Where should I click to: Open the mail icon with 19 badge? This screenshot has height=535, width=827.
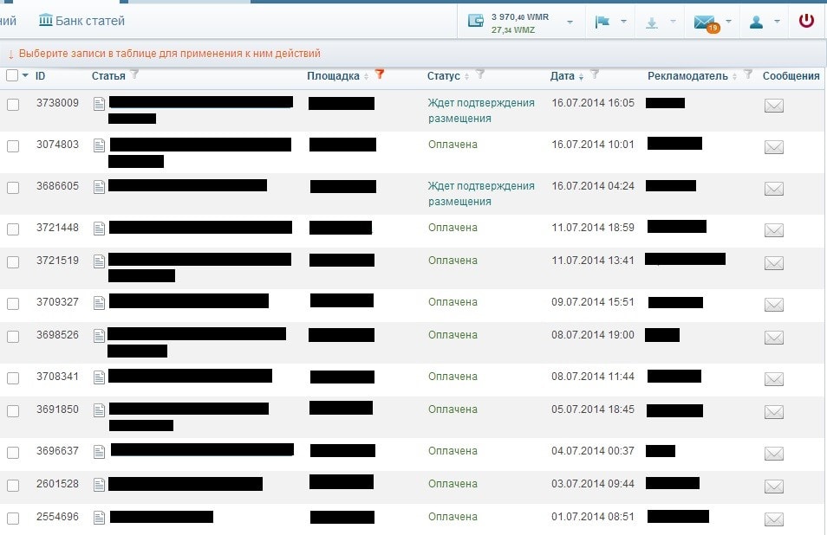point(707,23)
